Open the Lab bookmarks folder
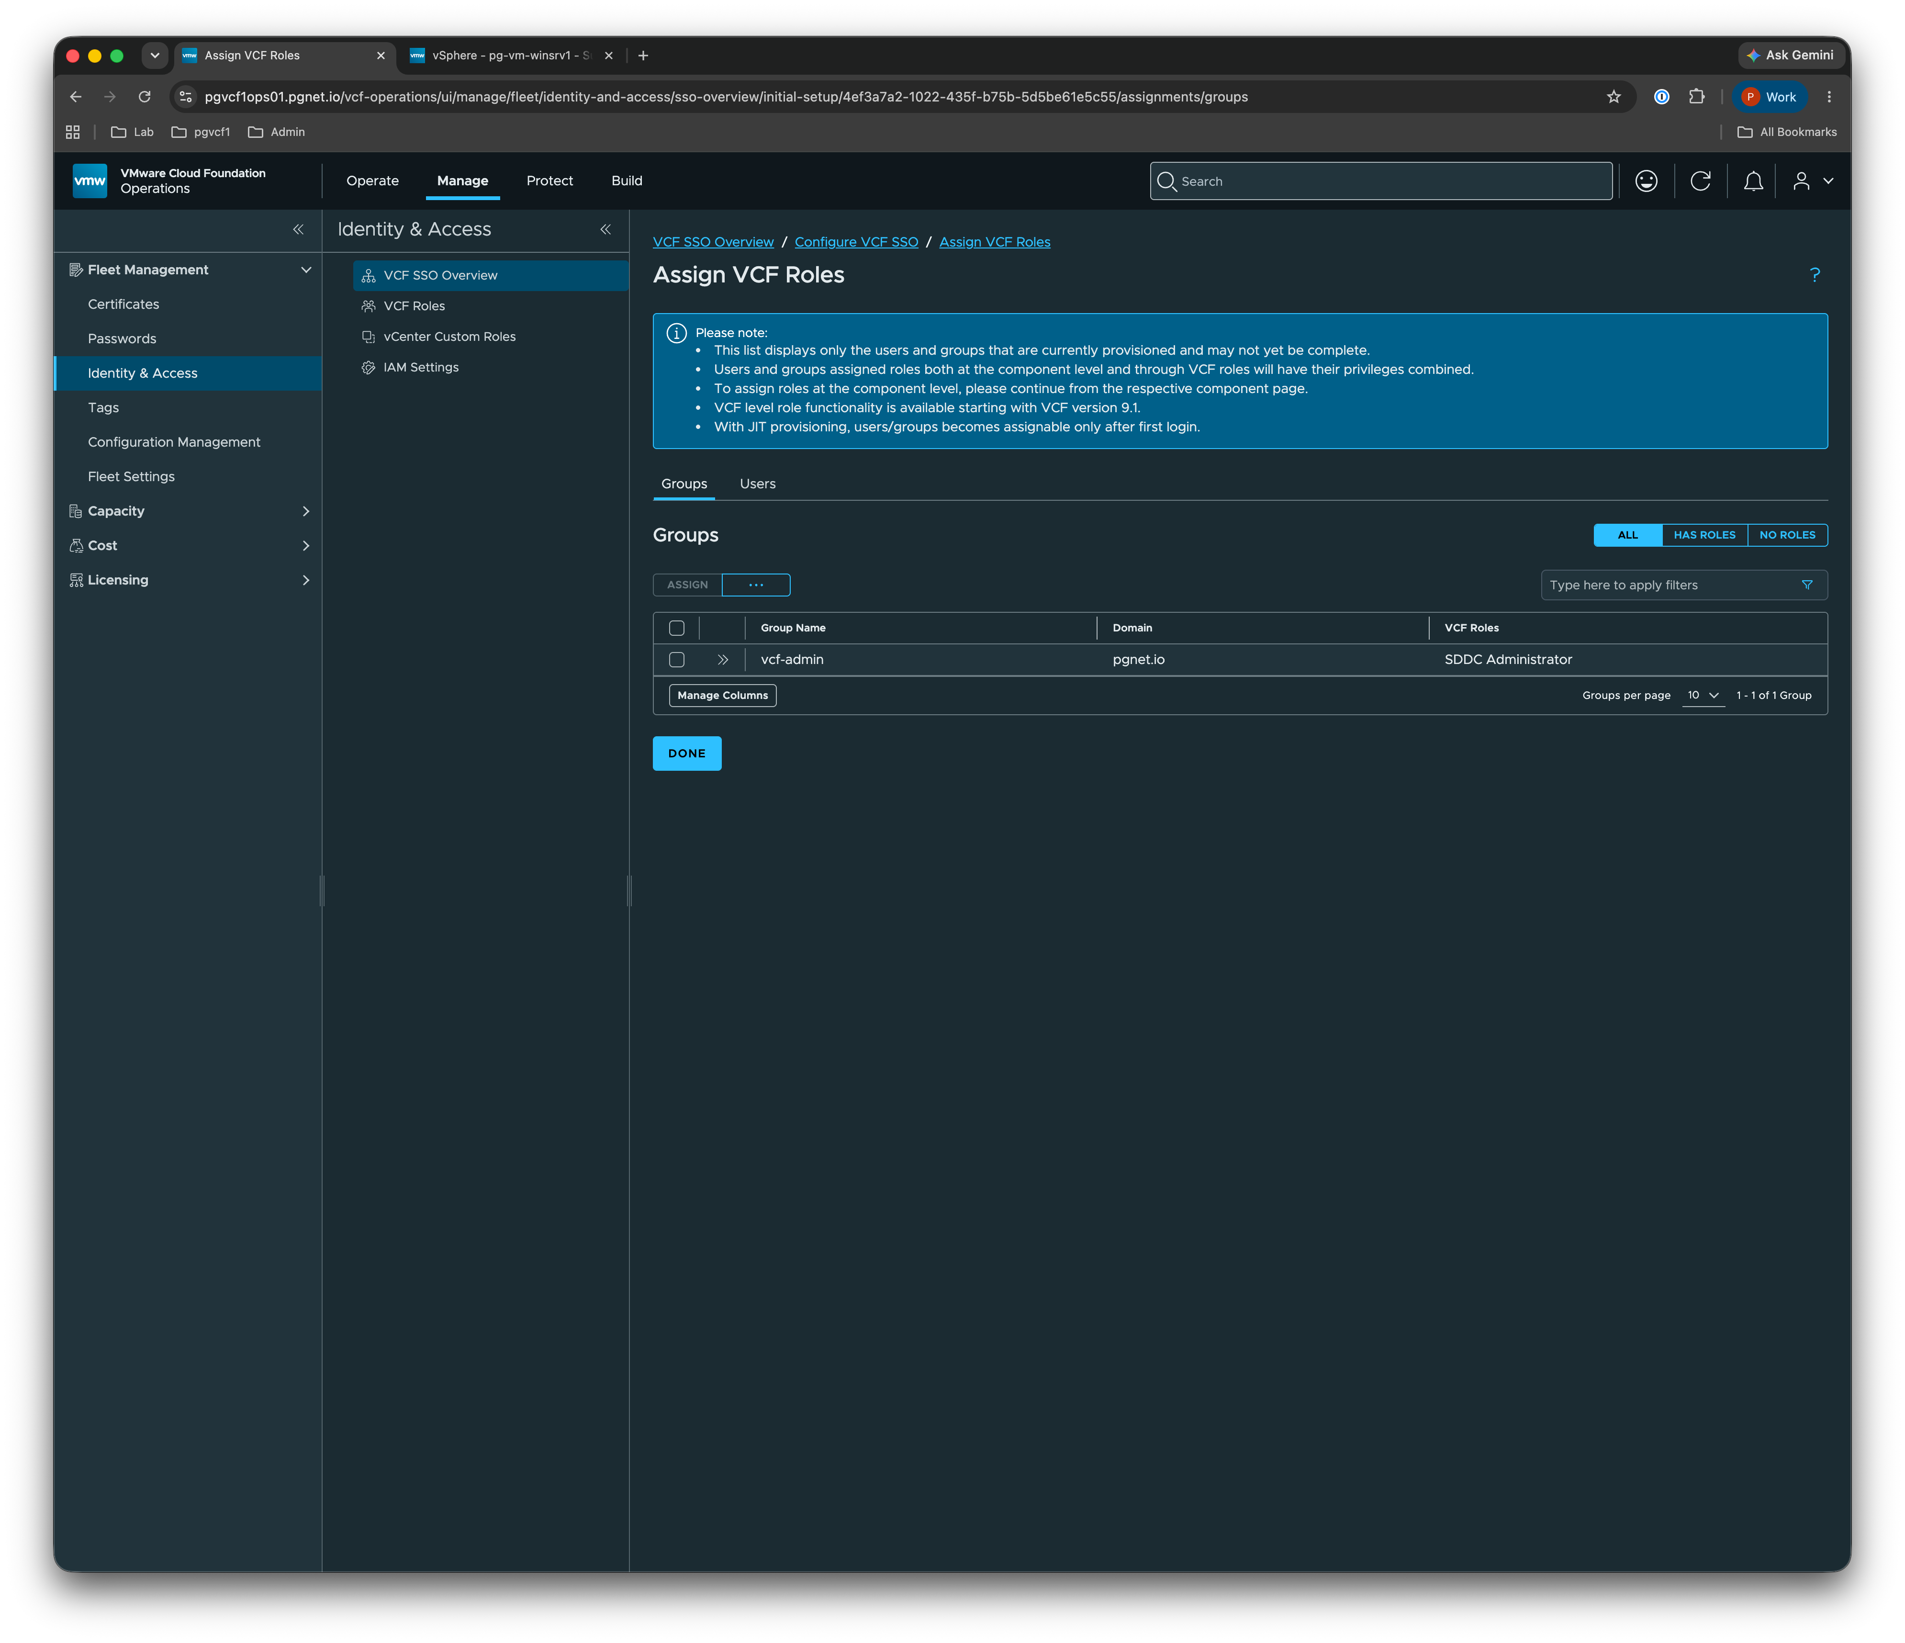 coord(133,133)
